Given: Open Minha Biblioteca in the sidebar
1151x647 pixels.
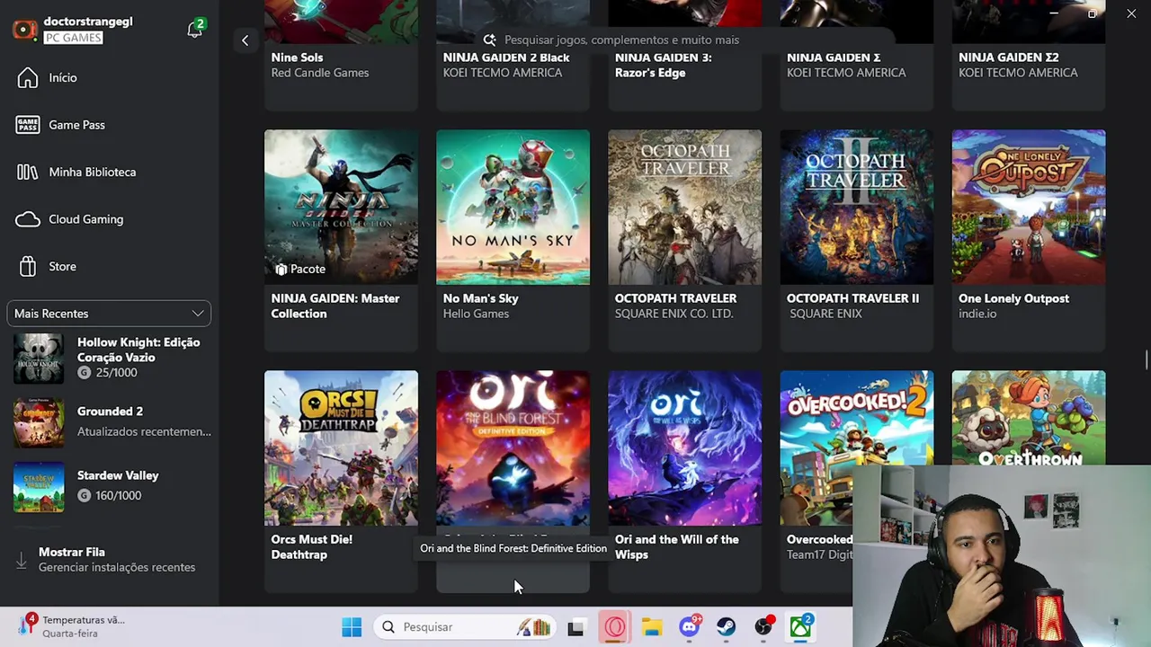Looking at the screenshot, I should coord(93,172).
